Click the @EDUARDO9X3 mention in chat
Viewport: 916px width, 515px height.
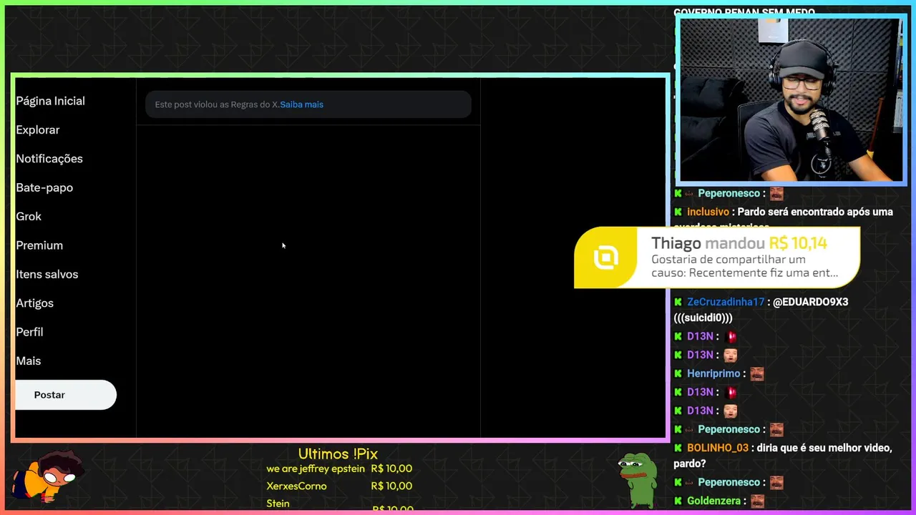(810, 302)
